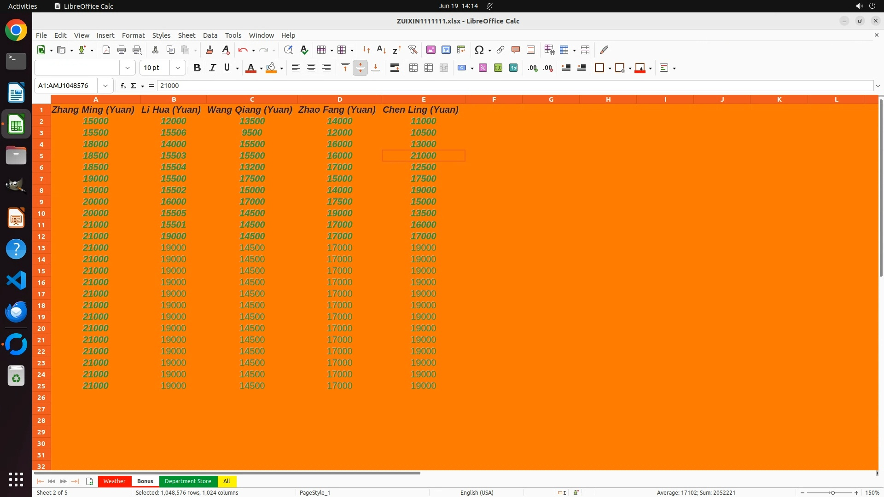
Task: Click the Format as Percent icon
Action: coord(483,68)
